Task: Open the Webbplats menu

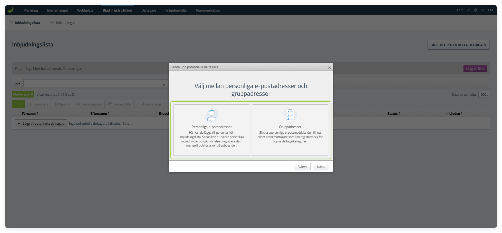Action: (85, 10)
